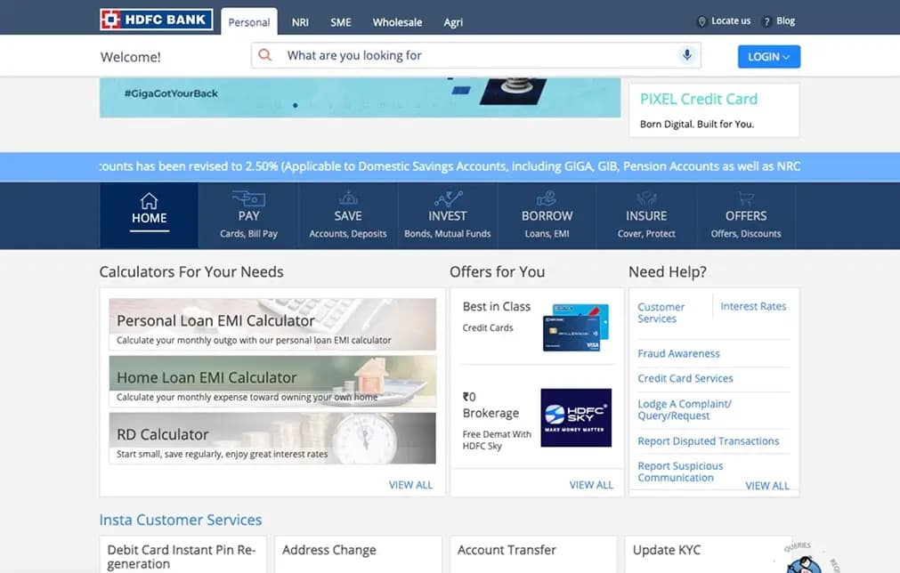Image resolution: width=900 pixels, height=573 pixels.
Task: Select the PIXEL Credit Card promo
Action: (714, 110)
